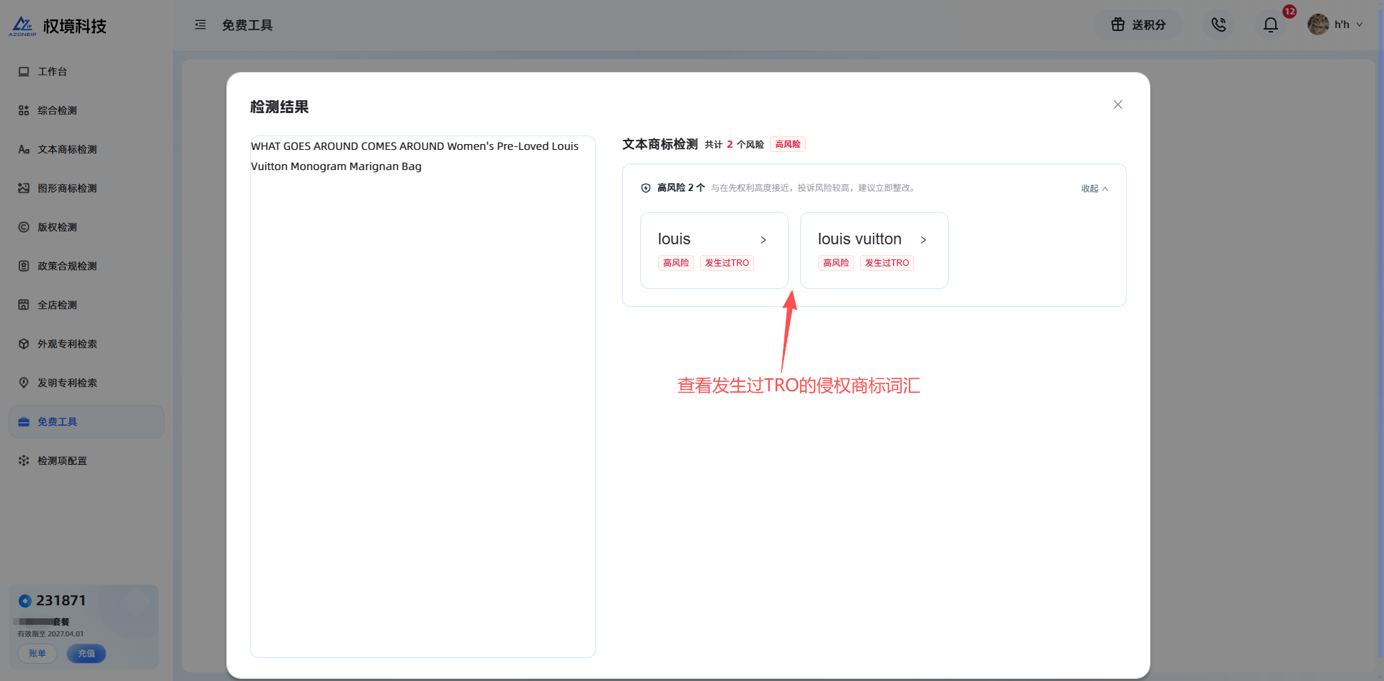This screenshot has height=681, width=1384.
Task: Click the user avatar image
Action: (x=1318, y=25)
